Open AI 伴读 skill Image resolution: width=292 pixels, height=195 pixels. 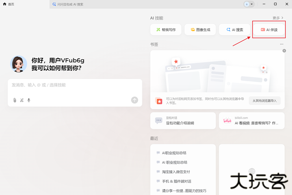[269, 30]
